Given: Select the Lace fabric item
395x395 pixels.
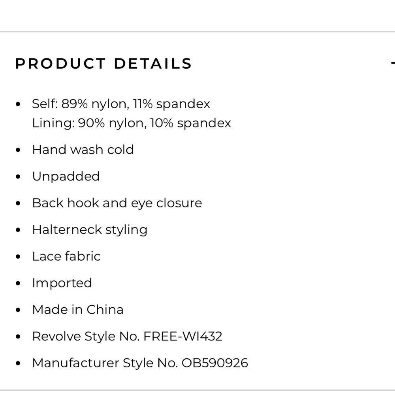Looking at the screenshot, I should point(66,256).
